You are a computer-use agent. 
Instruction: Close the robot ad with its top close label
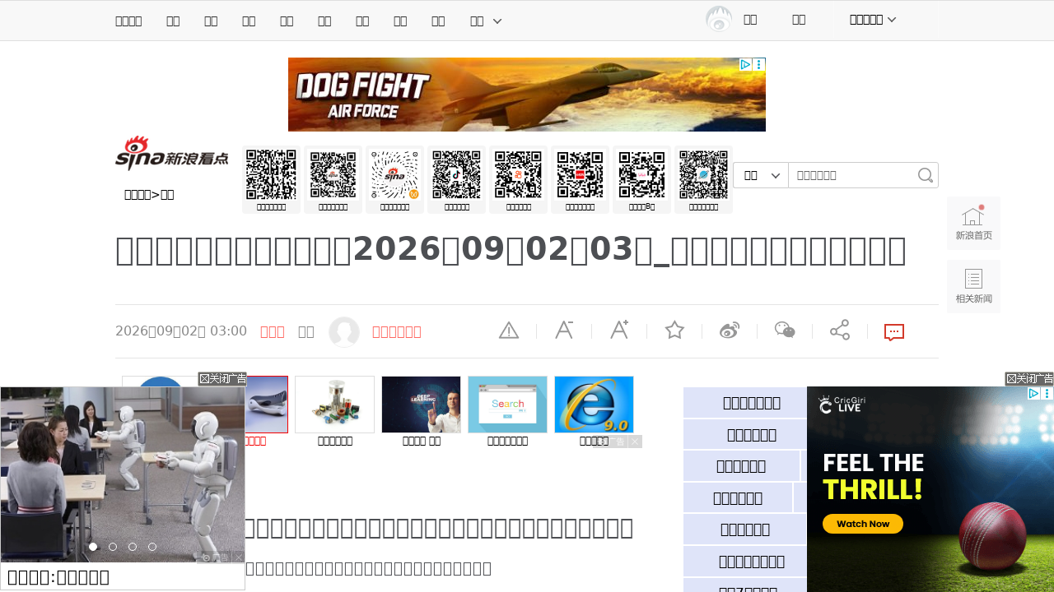[x=222, y=379]
